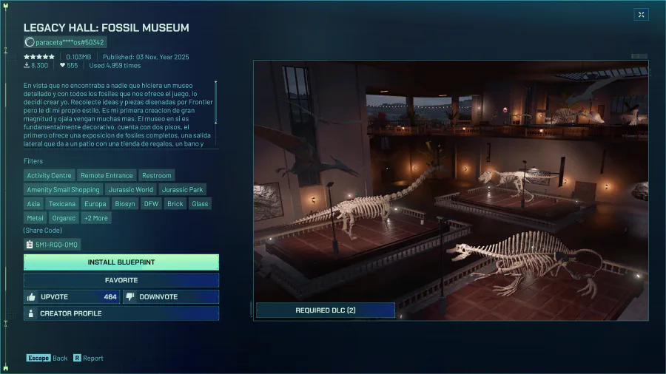Click the description text scrollbar
Viewport: 666px width, 374px height.
[216, 103]
